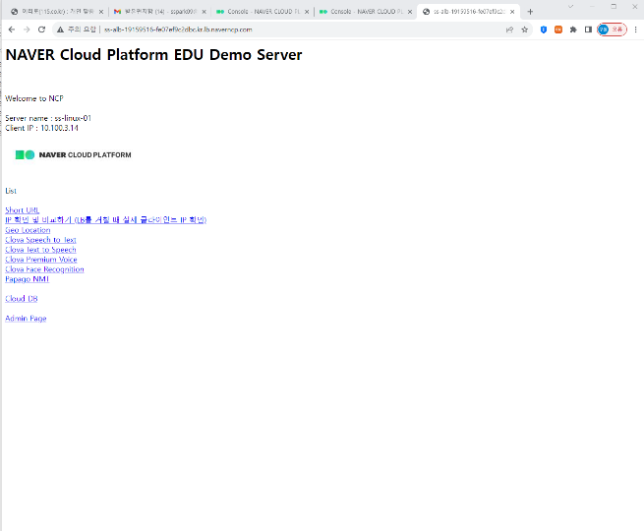The height and width of the screenshot is (531, 644).
Task: Open Clova Speech to Text link
Action: click(40, 240)
